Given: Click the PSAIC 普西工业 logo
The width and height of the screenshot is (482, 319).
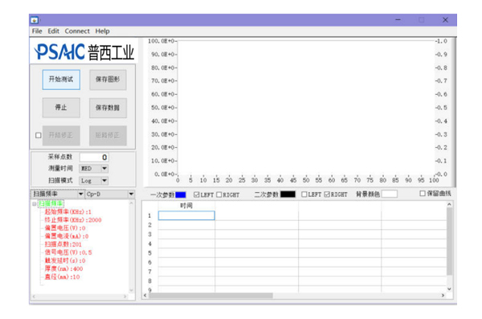Looking at the screenshot, I should pyautogui.click(x=84, y=51).
